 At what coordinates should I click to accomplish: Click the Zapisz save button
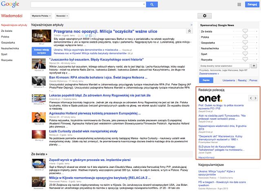[x=206, y=80]
